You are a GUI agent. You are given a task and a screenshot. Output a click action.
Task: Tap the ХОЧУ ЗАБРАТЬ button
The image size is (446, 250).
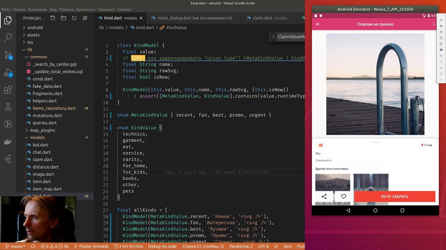pyautogui.click(x=395, y=197)
